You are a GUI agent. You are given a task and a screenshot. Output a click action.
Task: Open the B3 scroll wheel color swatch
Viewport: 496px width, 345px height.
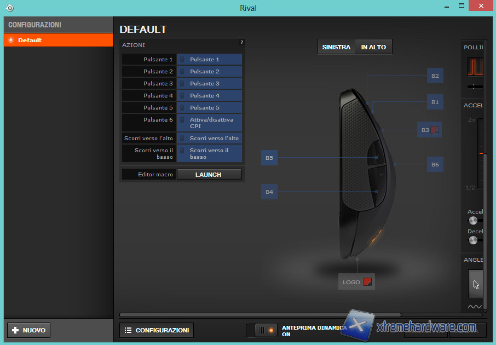(435, 130)
